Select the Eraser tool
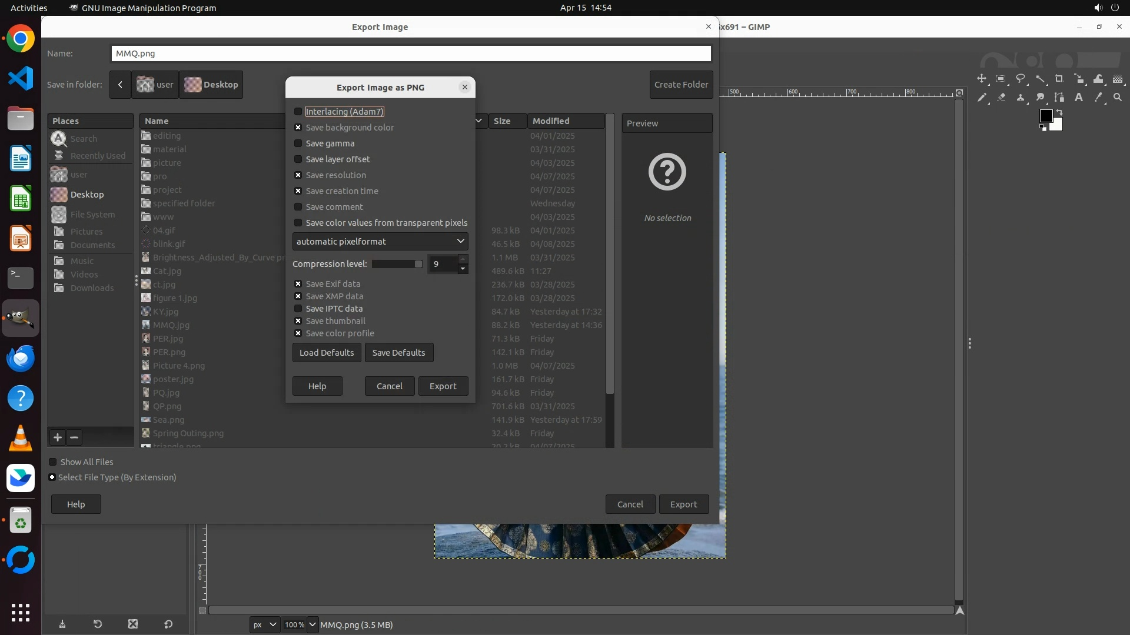1130x635 pixels. 1001,98
